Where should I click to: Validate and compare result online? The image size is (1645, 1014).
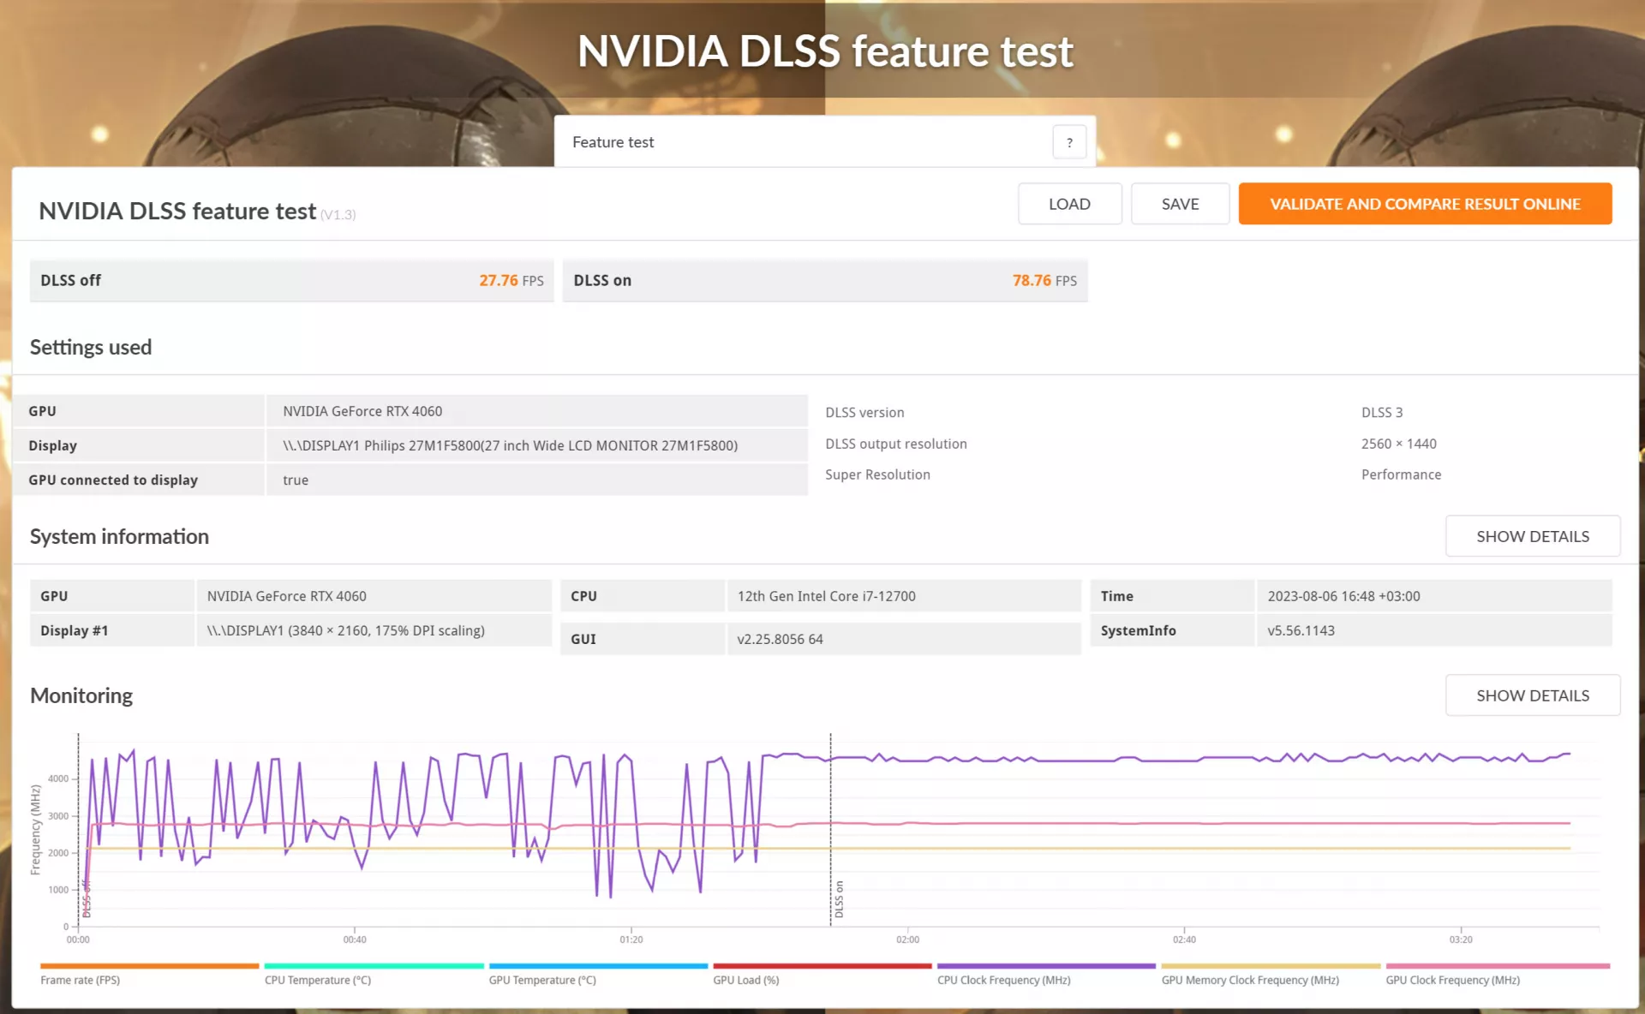coord(1425,204)
